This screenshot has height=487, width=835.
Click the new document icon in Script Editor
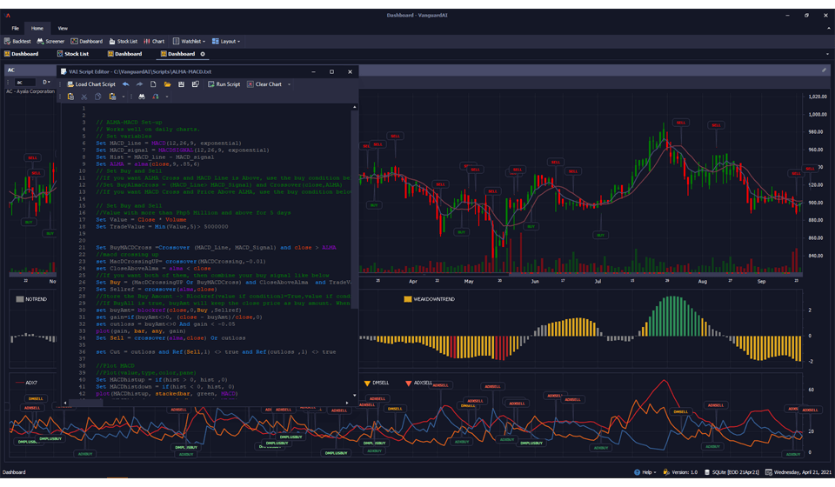(x=153, y=84)
